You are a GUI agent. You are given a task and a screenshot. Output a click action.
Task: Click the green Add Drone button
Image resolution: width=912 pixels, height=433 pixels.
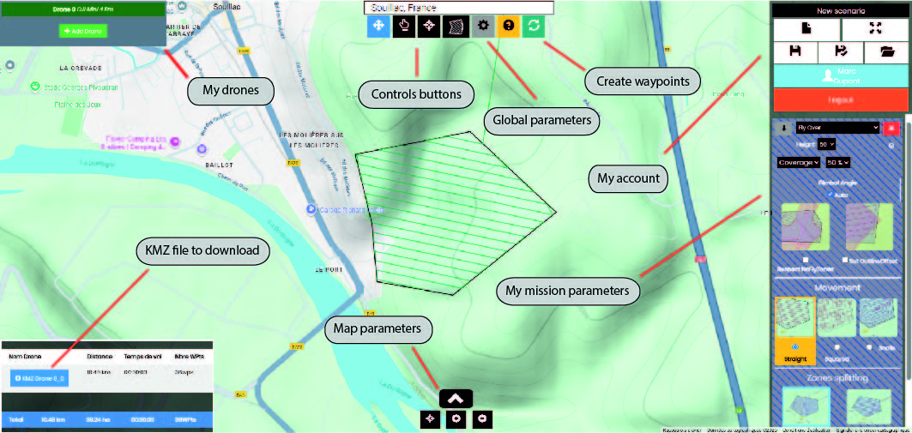(x=83, y=31)
